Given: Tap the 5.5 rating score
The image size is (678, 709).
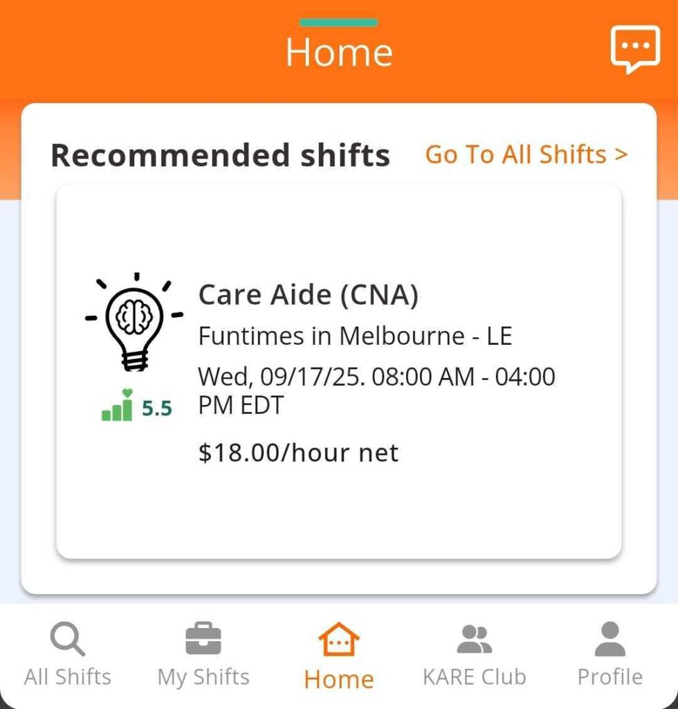Looking at the screenshot, I should pos(157,409).
